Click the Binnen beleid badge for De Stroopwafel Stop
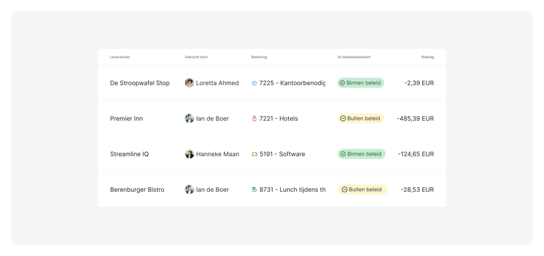This screenshot has height=256, width=544. [x=361, y=83]
